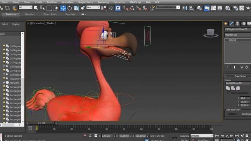
Task: Open scene explorer Display menu
Action: (x=16, y=24)
